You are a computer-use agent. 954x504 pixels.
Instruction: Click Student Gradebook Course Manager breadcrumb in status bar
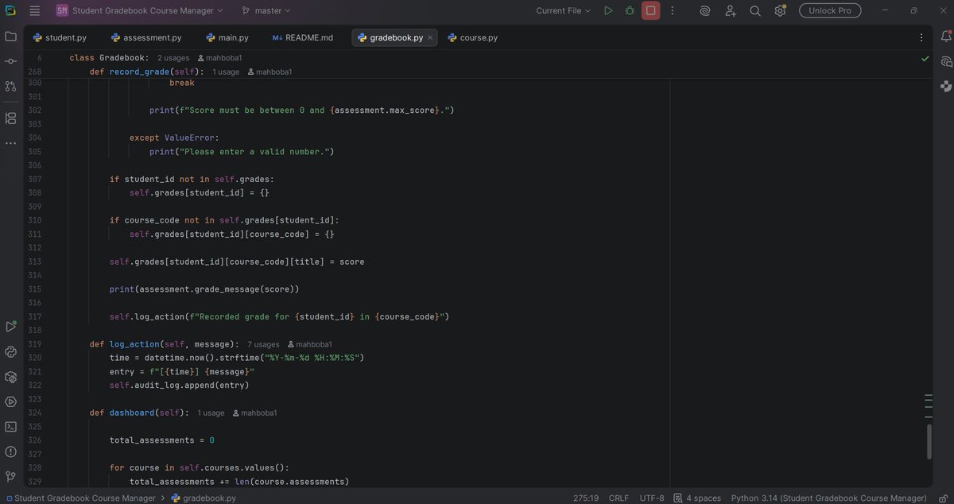[79, 498]
